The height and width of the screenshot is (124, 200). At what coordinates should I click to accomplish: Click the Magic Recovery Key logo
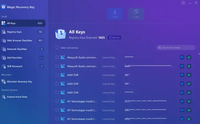4,7
